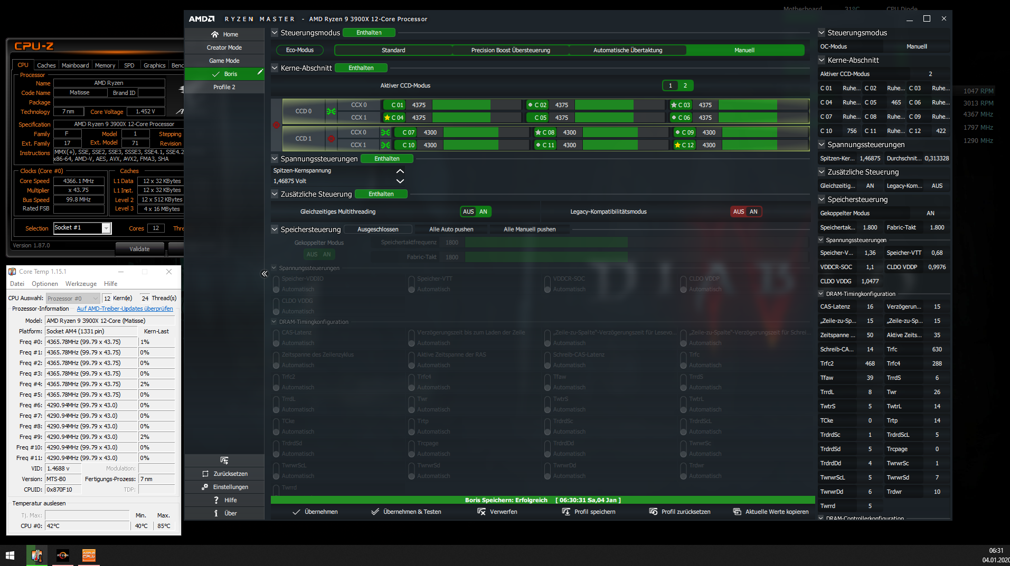This screenshot has height=566, width=1010.
Task: Click the green link icon beside CCD 0
Action: [331, 111]
